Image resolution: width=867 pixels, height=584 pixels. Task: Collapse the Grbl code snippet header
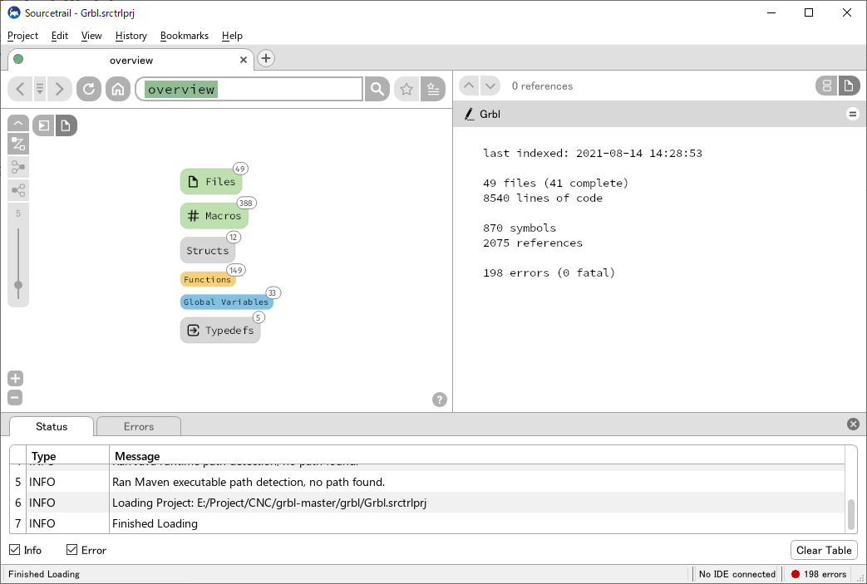click(853, 114)
